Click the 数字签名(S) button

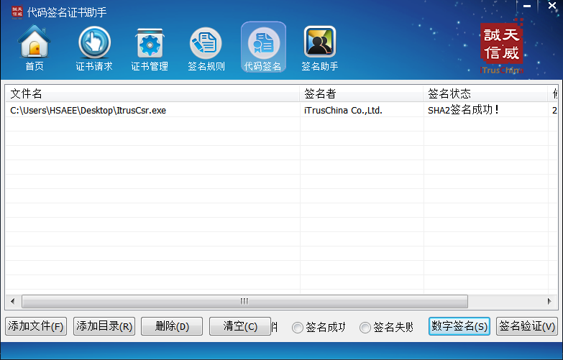pyautogui.click(x=459, y=326)
